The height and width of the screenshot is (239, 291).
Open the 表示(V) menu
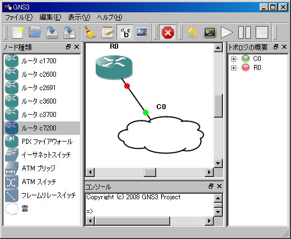click(79, 17)
